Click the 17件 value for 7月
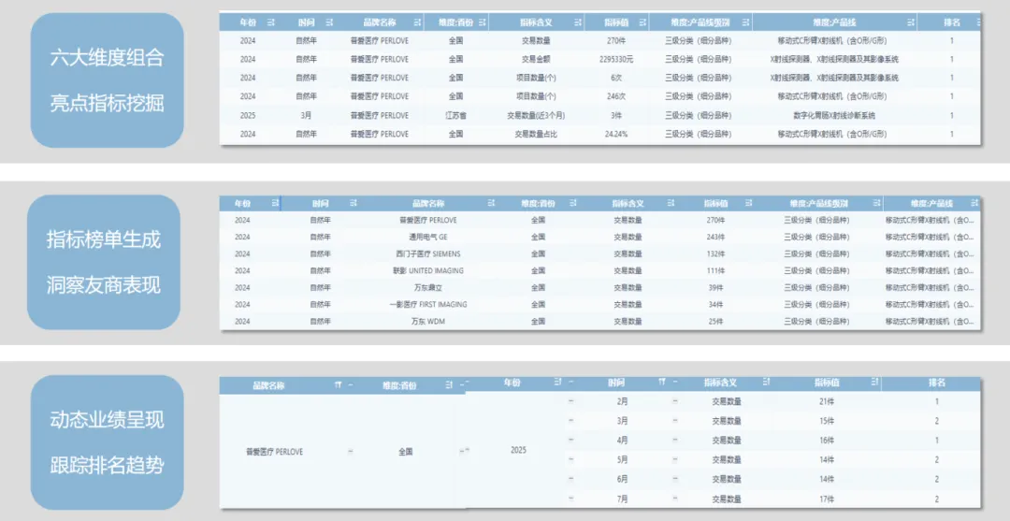 [x=827, y=499]
